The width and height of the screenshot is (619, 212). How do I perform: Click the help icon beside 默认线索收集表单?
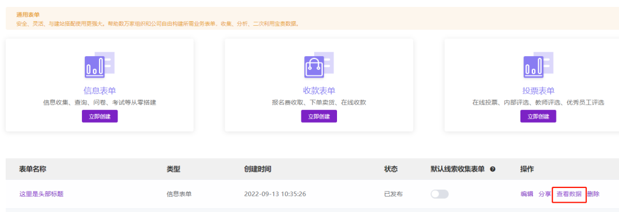492,169
